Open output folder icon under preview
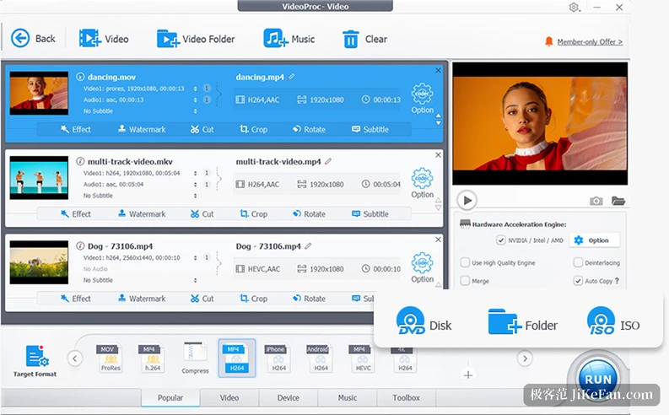Screen dimensions: 669x415 click(x=618, y=201)
